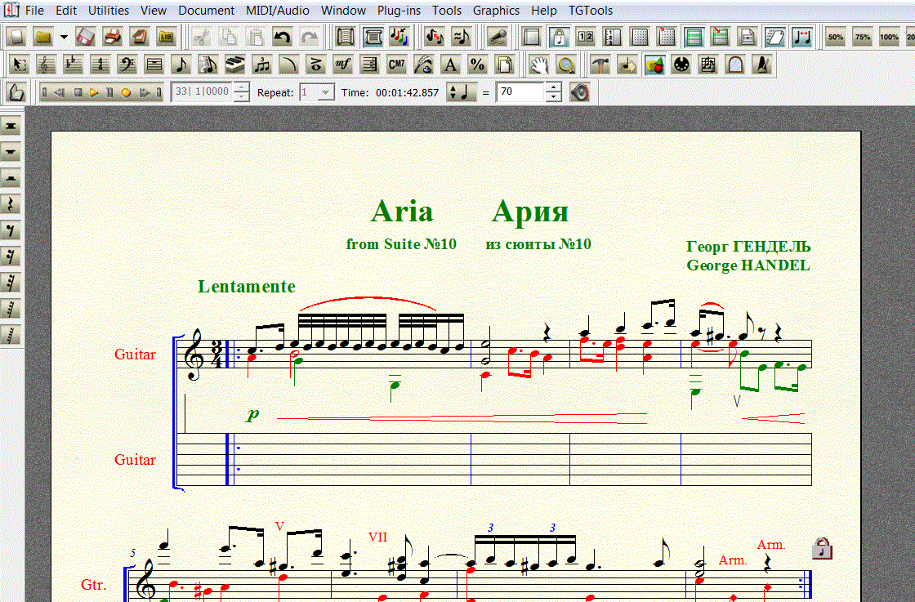The image size is (915, 602).
Task: Open the Repeat count dropdown
Action: pyautogui.click(x=326, y=92)
